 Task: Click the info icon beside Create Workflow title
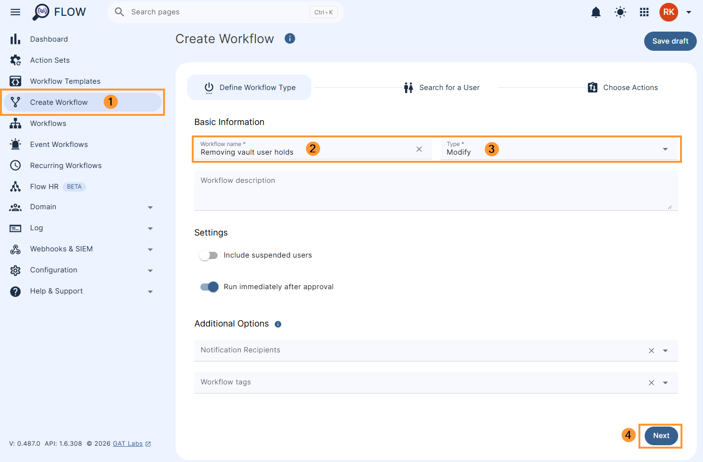click(290, 38)
